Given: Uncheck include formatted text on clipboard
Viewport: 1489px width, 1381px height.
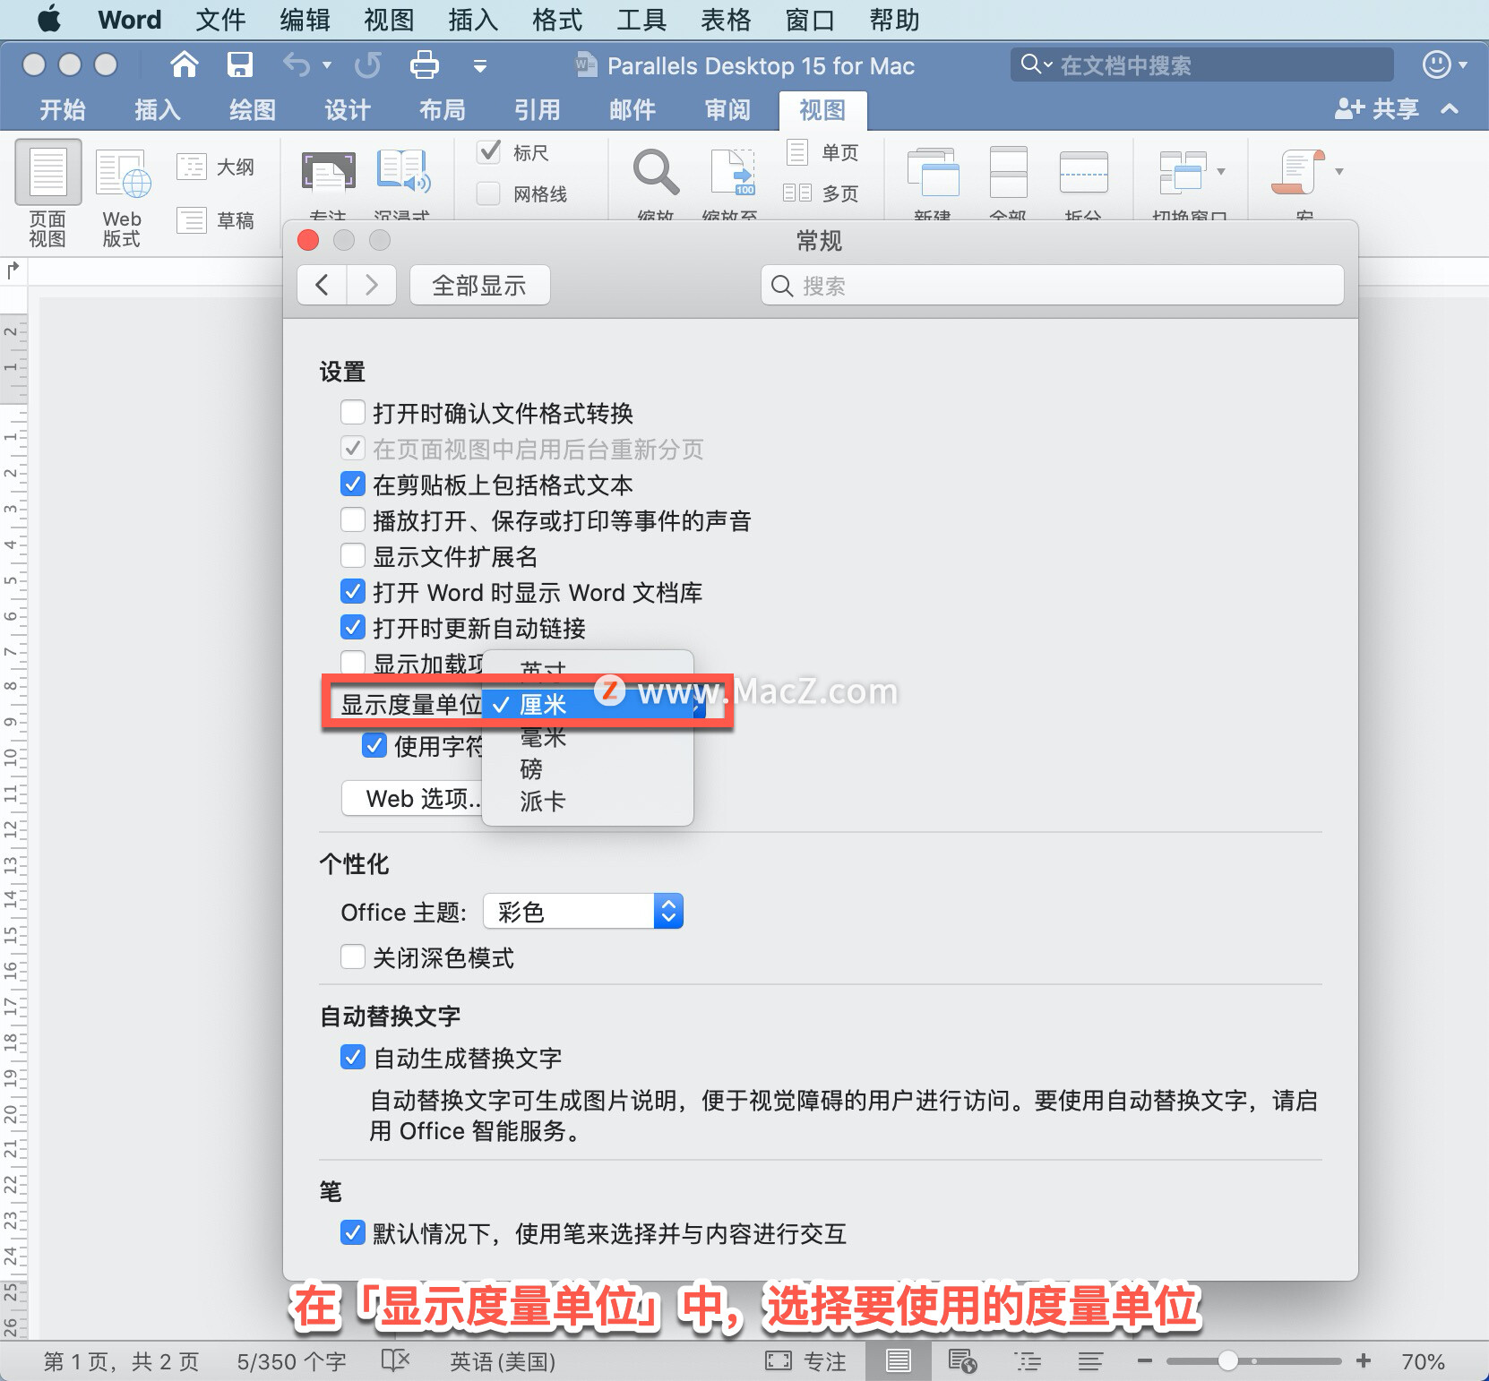Looking at the screenshot, I should (x=353, y=485).
